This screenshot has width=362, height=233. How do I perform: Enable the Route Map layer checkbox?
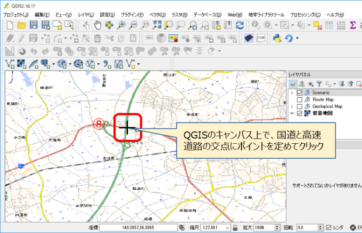299,100
